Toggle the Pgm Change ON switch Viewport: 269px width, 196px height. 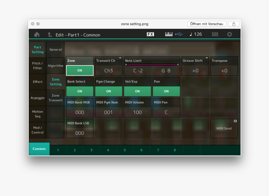tap(108, 91)
